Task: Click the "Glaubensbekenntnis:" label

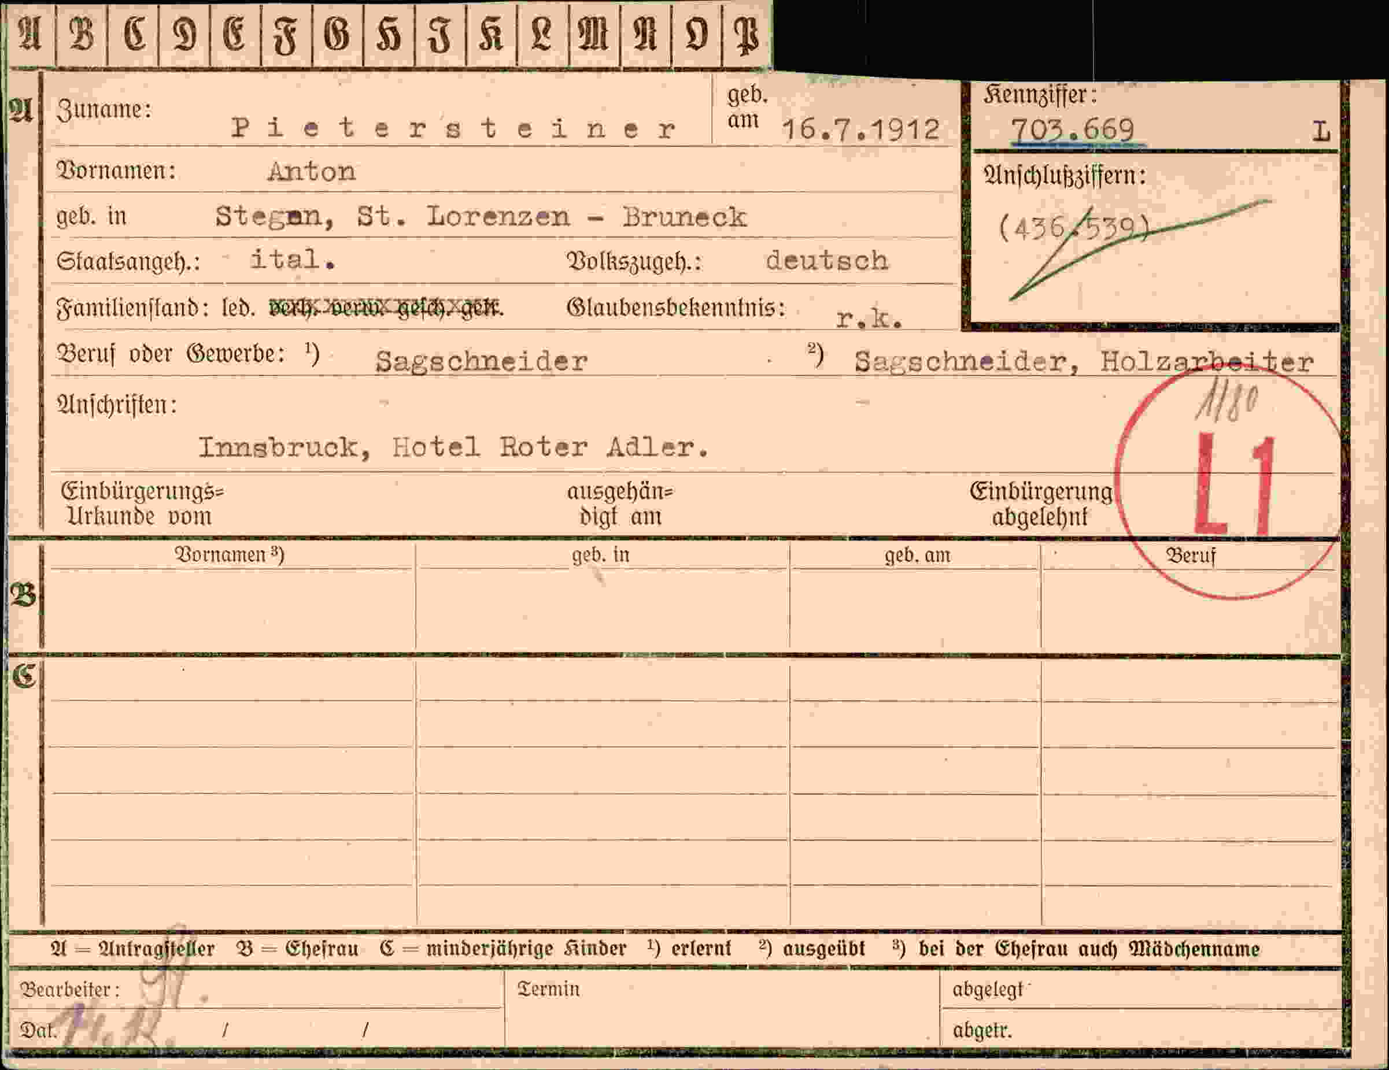Action: tap(676, 308)
